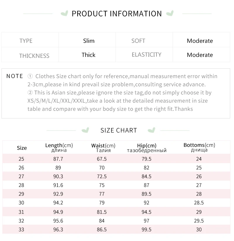234x241 pixels.
Task: Click the circled number 2 in the note
Action: (x=30, y=92)
